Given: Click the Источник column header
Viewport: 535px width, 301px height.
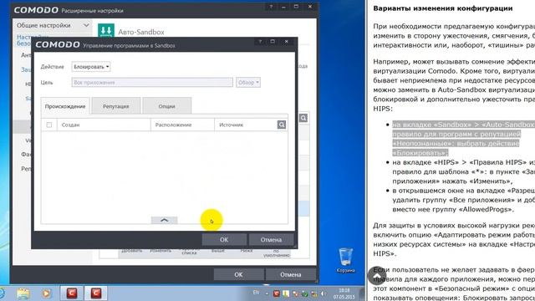Looking at the screenshot, I should point(246,125).
